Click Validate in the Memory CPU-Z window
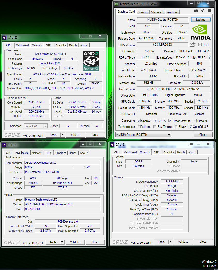Viewport: 218px width, 270px height. 183,242
